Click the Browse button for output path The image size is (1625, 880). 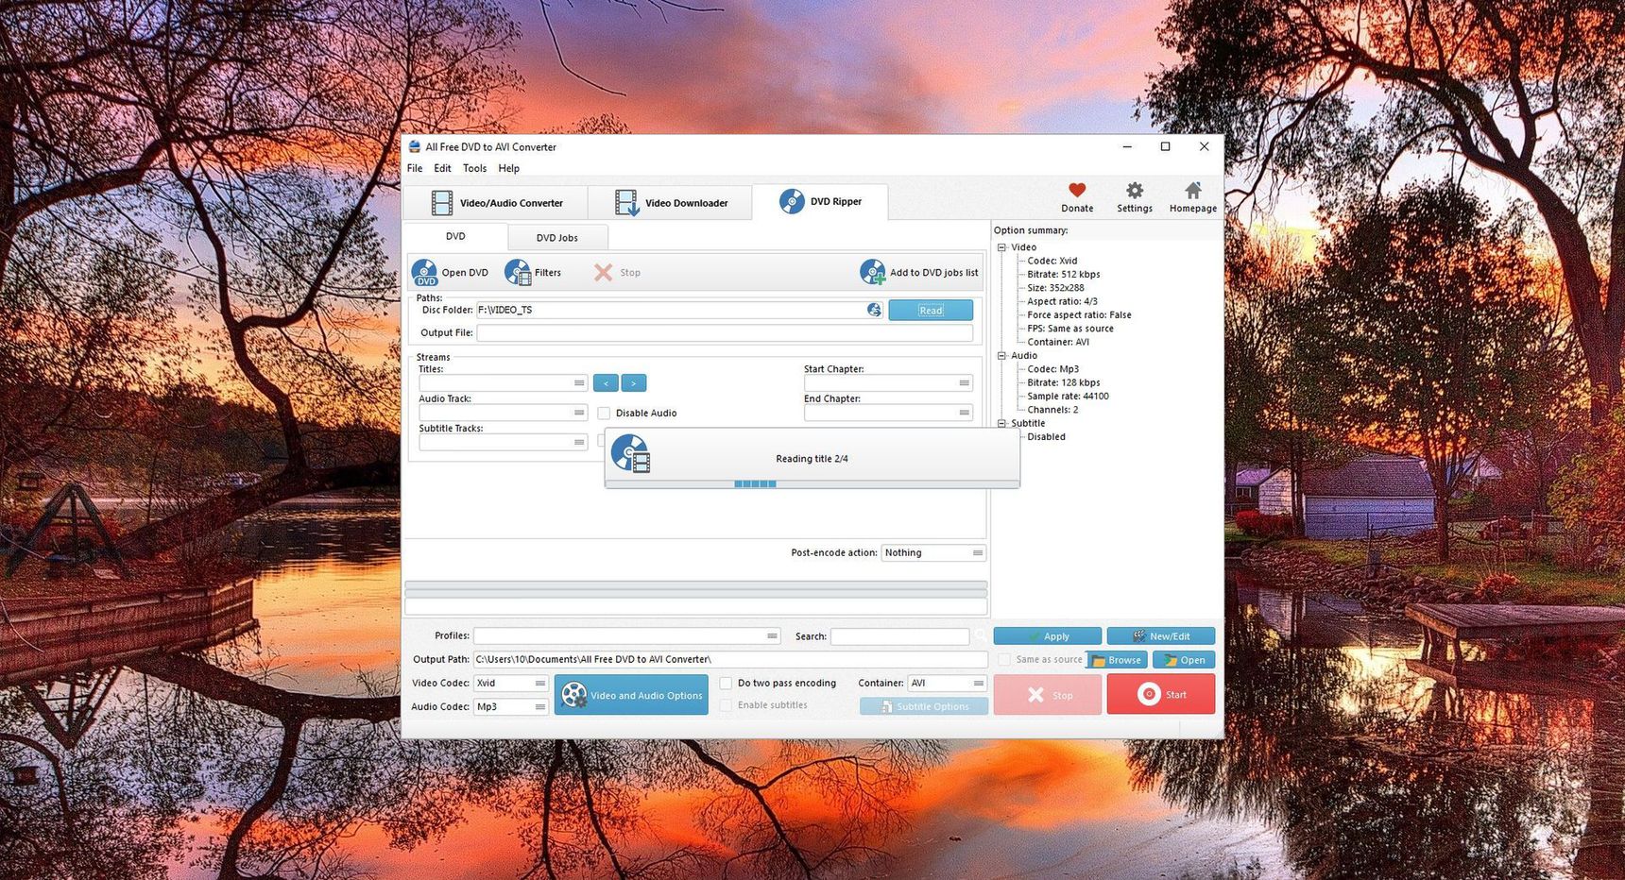pyautogui.click(x=1117, y=660)
